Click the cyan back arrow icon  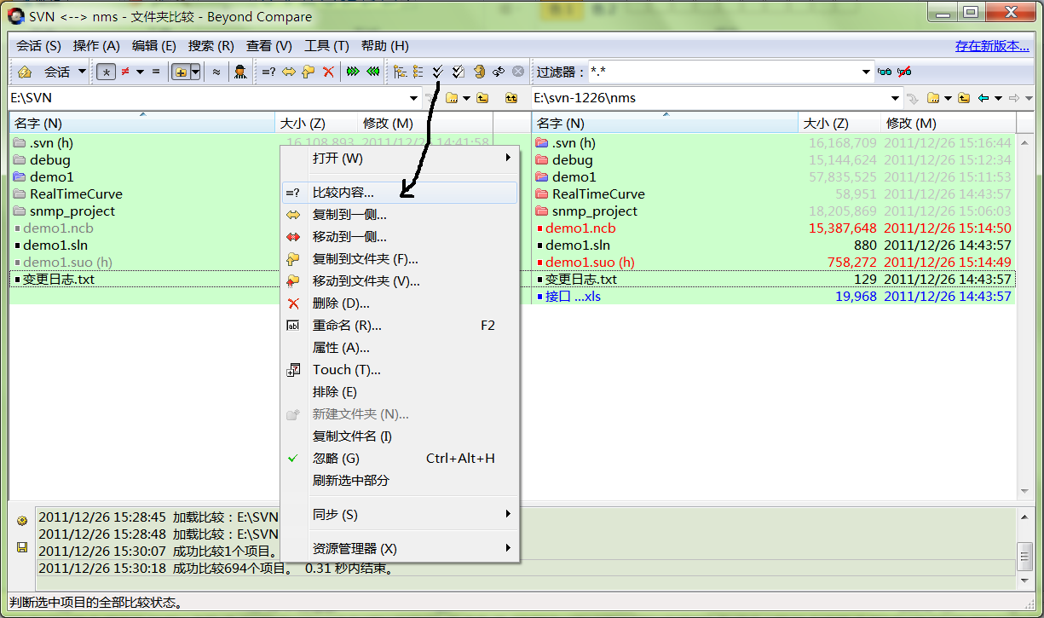(x=983, y=98)
